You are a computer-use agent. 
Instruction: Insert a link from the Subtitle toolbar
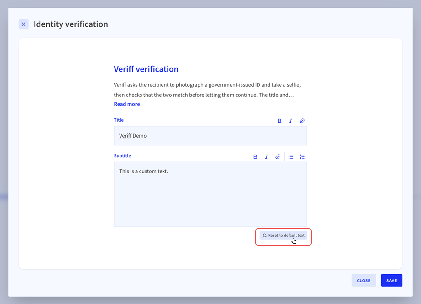(278, 157)
